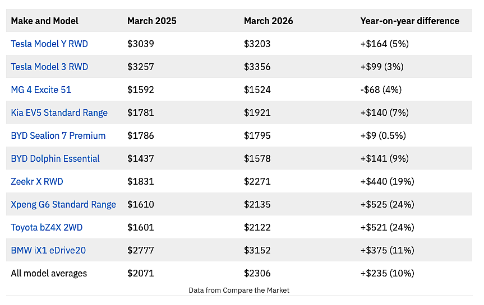The height and width of the screenshot is (305, 484).
Task: Follow the Toyota bZ4X 2WD link
Action: (x=47, y=227)
